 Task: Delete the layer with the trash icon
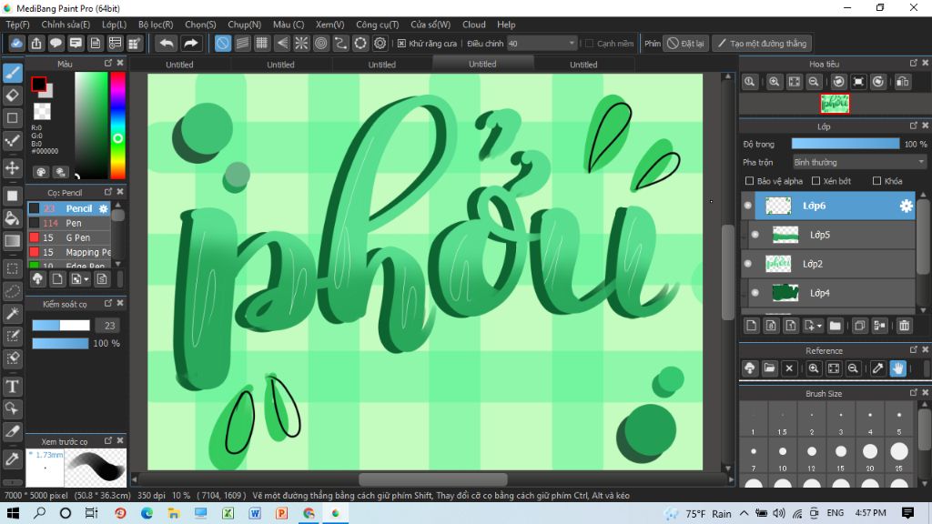point(904,326)
